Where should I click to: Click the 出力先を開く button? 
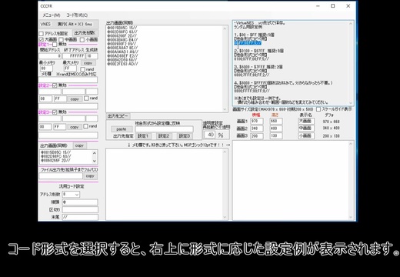pos(85,33)
